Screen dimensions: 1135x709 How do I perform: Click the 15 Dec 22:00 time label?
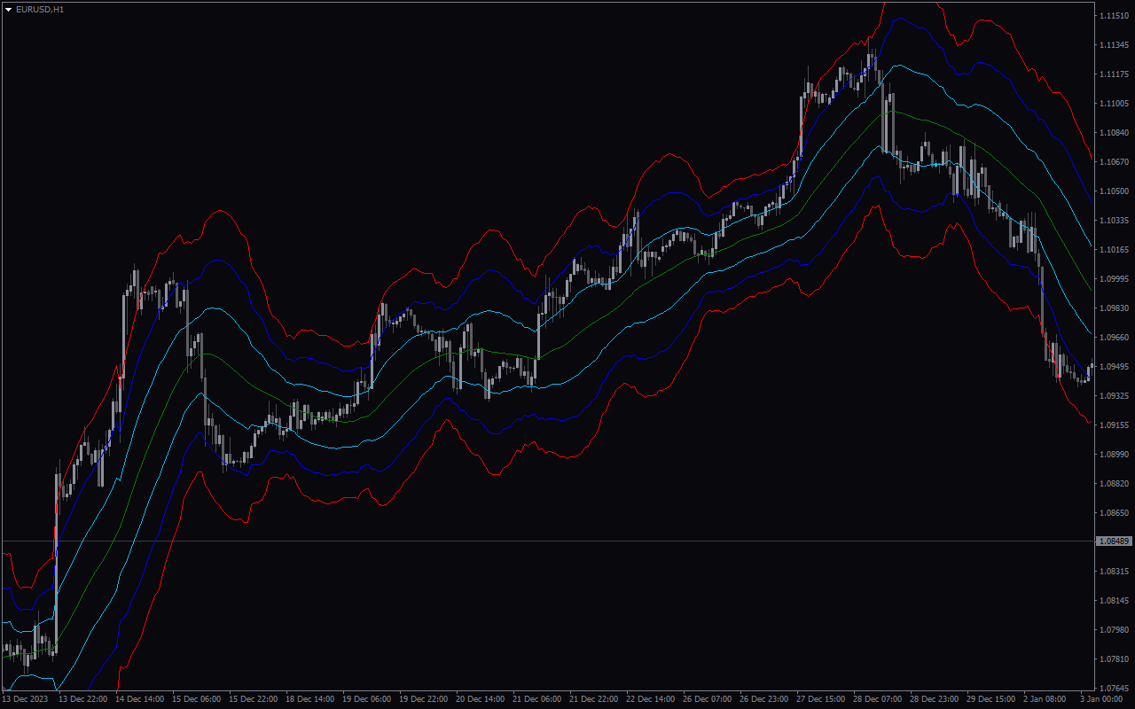[254, 699]
